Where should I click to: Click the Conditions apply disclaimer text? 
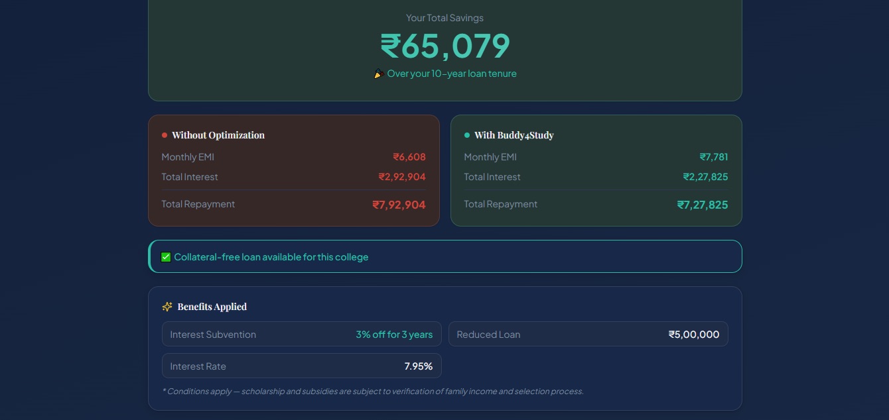(373, 392)
